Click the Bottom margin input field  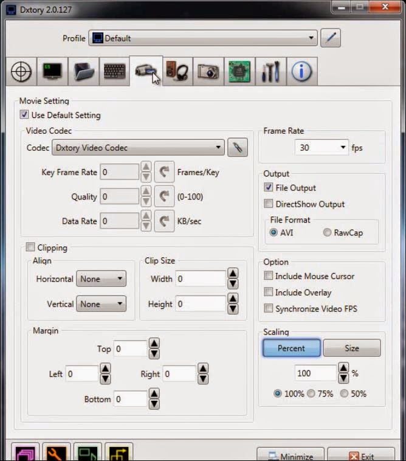[x=131, y=399]
